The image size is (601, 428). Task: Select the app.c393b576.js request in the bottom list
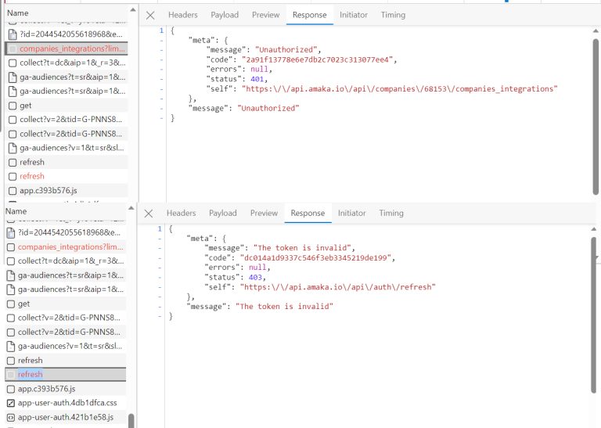(65, 389)
